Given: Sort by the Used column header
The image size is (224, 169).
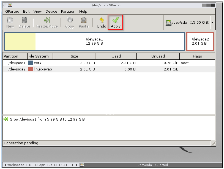Looking at the screenshot, I should [116, 56].
